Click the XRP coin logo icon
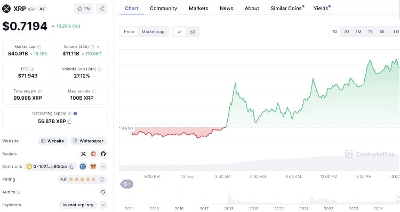The height and width of the screenshot is (212, 400). click(6, 9)
